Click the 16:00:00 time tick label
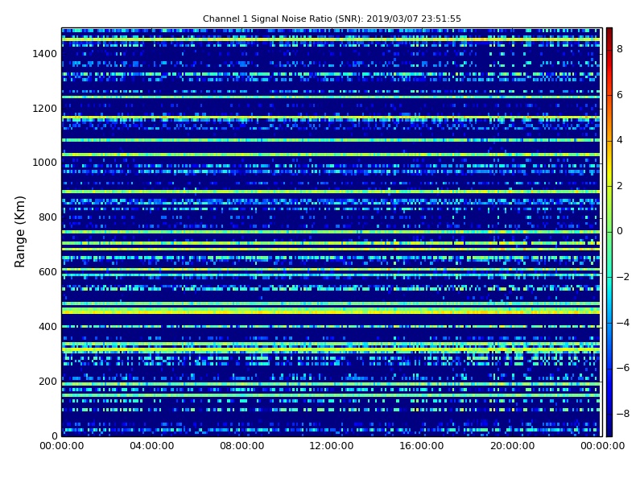 coord(421,446)
